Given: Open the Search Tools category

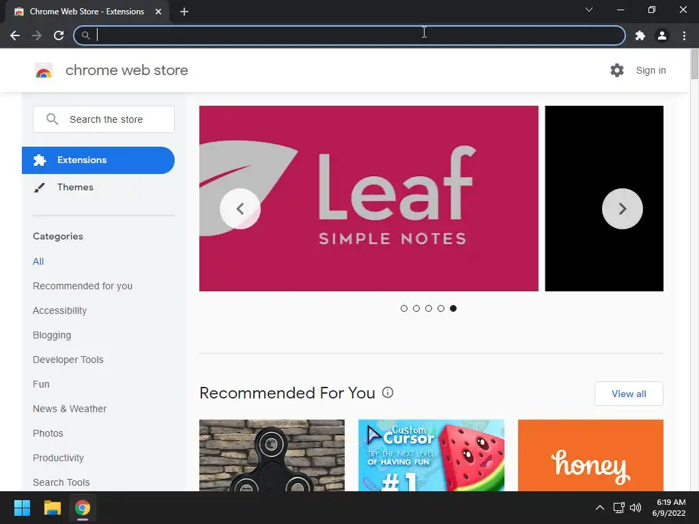Looking at the screenshot, I should coord(61,482).
